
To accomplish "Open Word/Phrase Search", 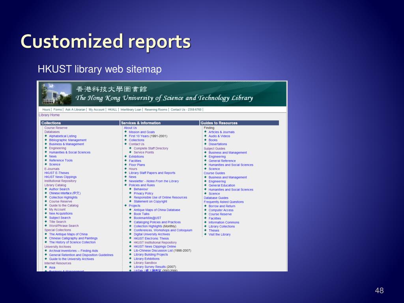I will (64, 226).
